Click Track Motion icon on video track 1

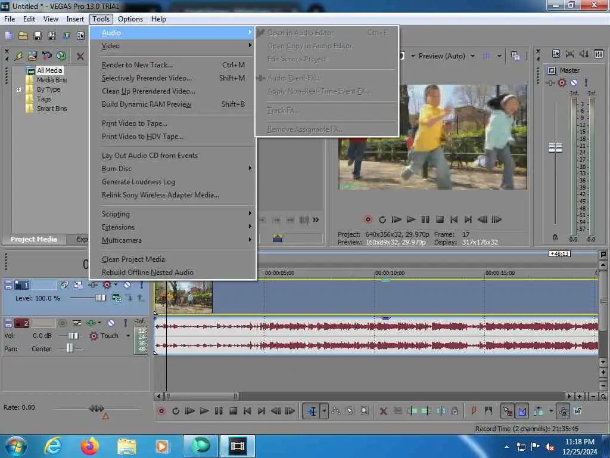pos(78,285)
